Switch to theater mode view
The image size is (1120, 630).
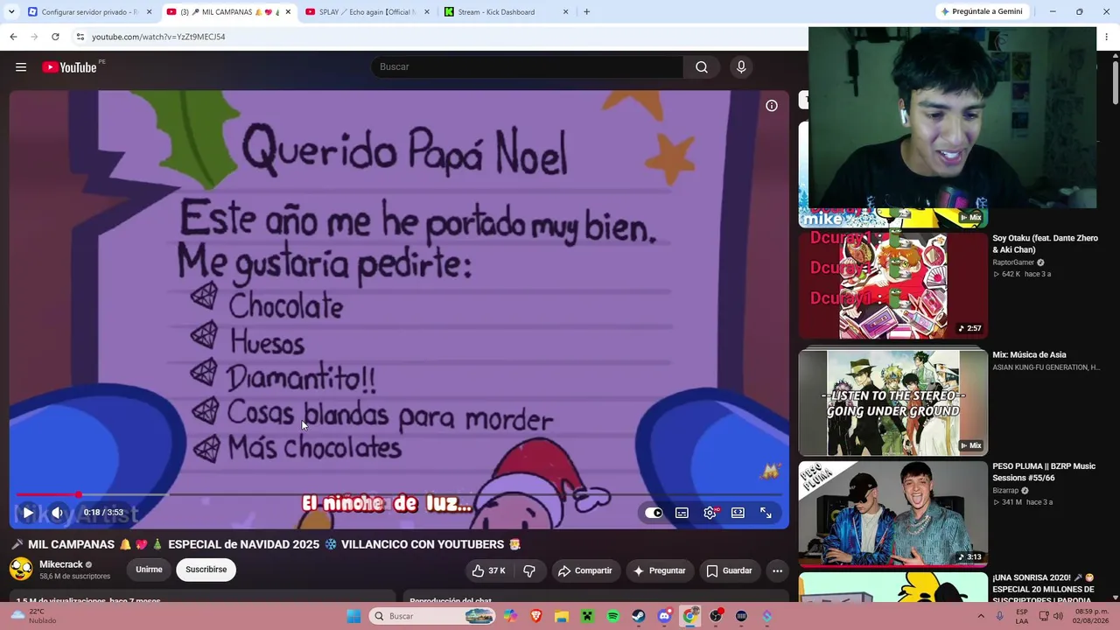(738, 513)
